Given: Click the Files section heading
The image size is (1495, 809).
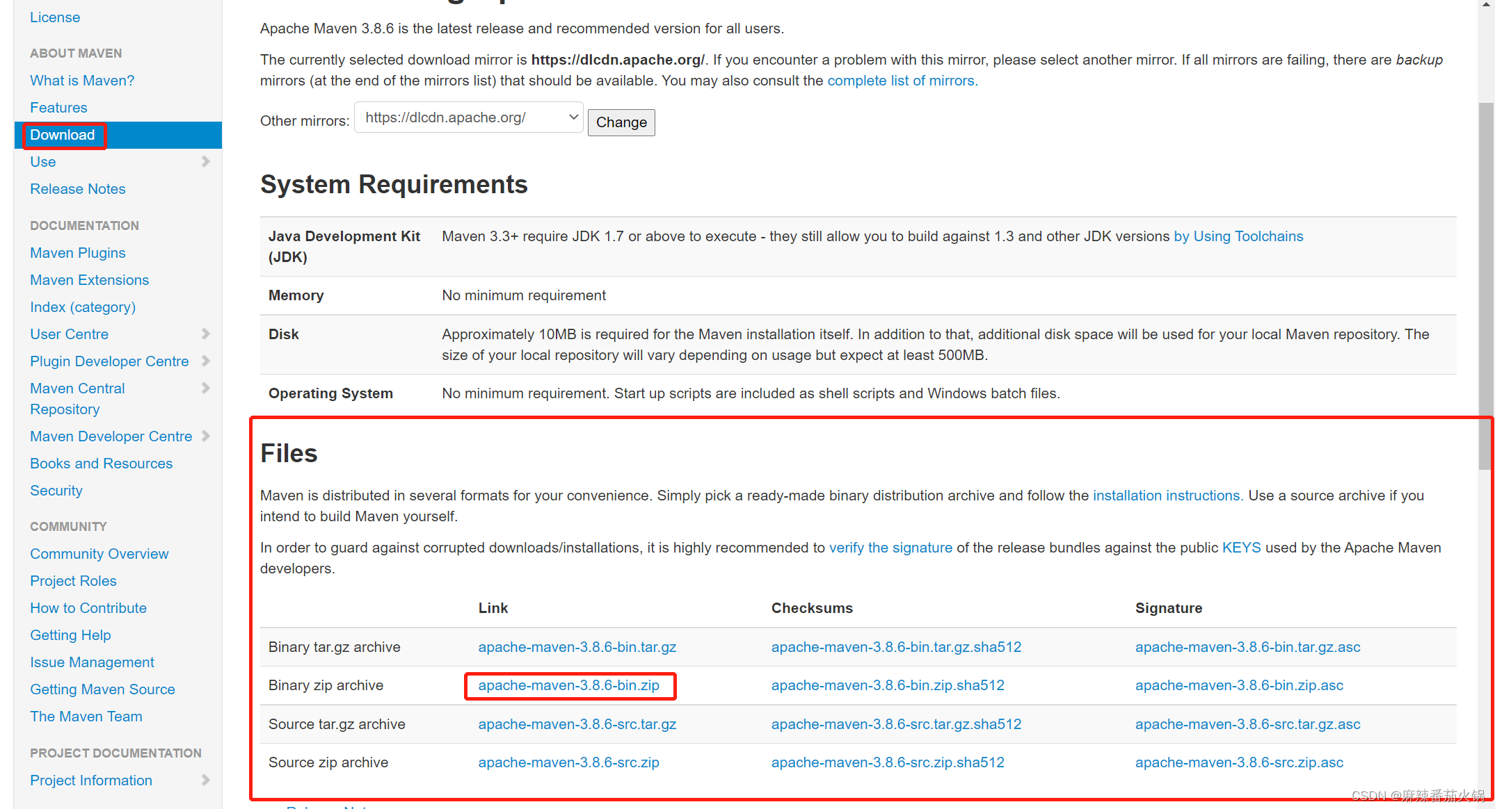Looking at the screenshot, I should tap(289, 453).
